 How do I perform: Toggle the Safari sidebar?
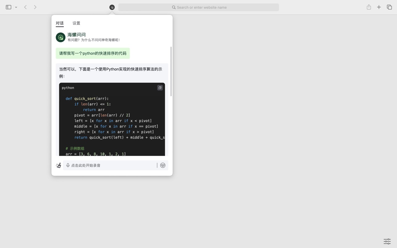(x=8, y=7)
